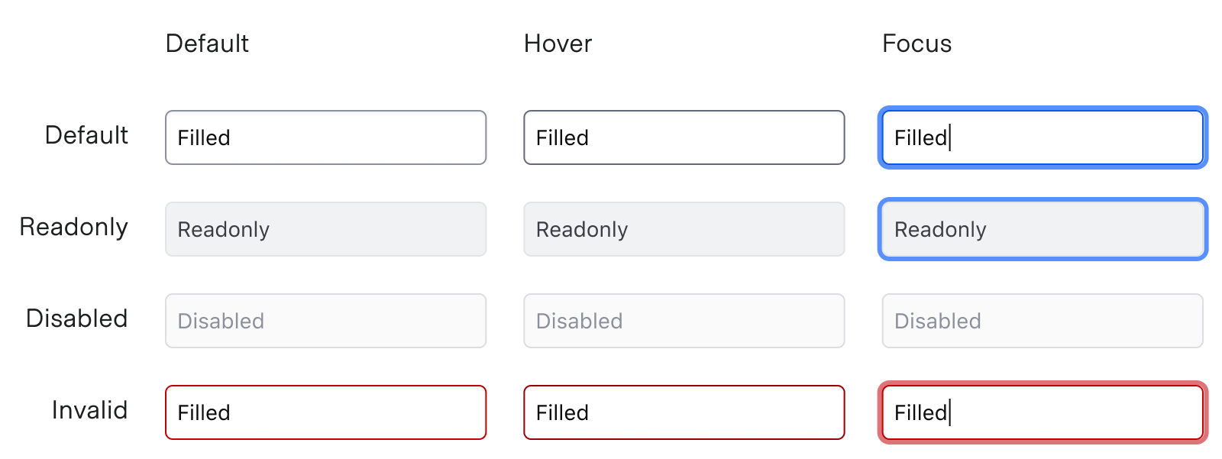
Task: Select the red-ringed Invalid focus input
Action: (1041, 412)
